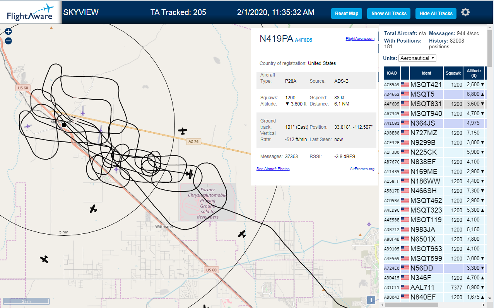This screenshot has width=494, height=308.
Task: Select the MSQT5 row
Action: [435, 94]
